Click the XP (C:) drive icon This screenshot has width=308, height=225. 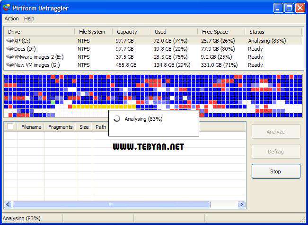pyautogui.click(x=9, y=41)
